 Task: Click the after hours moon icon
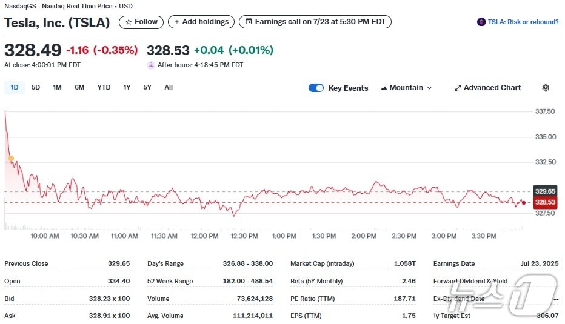point(151,65)
